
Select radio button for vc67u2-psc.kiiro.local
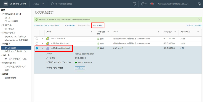[x=37, y=48]
